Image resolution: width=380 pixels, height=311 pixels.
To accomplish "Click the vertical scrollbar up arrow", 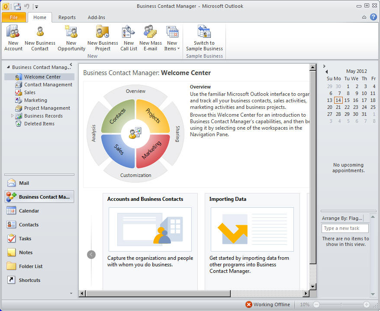I will tap(312, 67).
